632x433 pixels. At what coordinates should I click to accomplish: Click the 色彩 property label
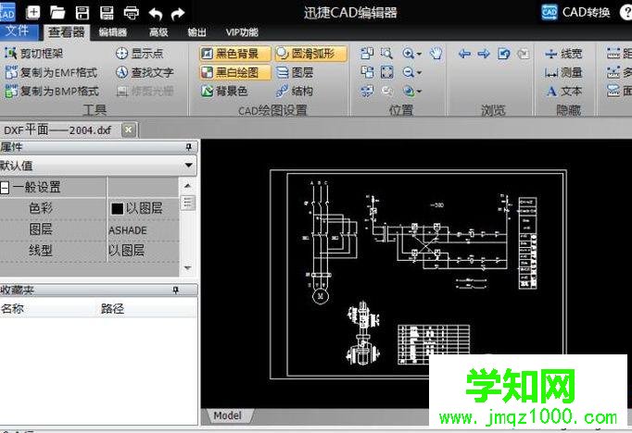[x=41, y=208]
